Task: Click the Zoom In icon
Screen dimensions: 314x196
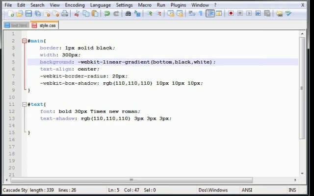Action: [149, 13]
